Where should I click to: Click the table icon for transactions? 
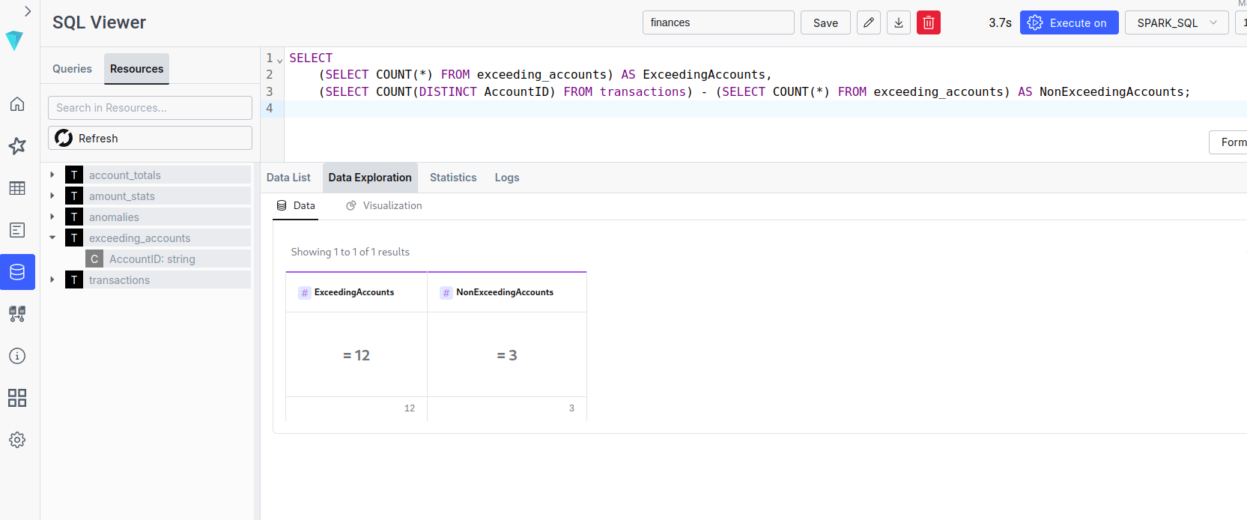(74, 280)
